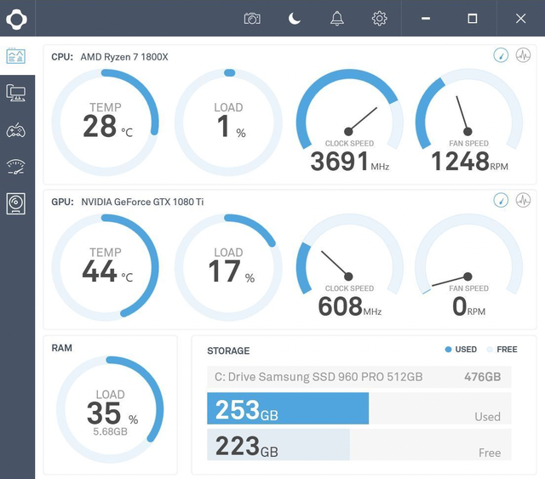Screen dimensions: 545x479
Task: Switch GPU panel to graph view
Action: click(x=522, y=200)
